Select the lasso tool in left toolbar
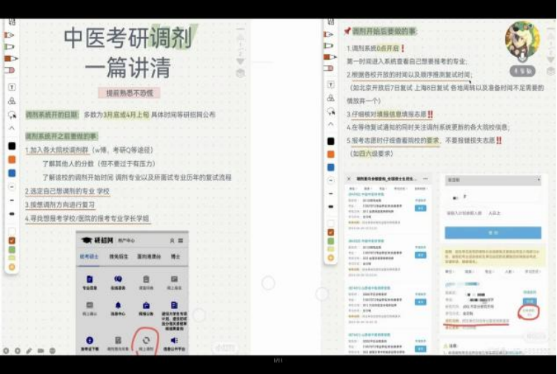Viewport: 557px width, 374px height. [11, 115]
